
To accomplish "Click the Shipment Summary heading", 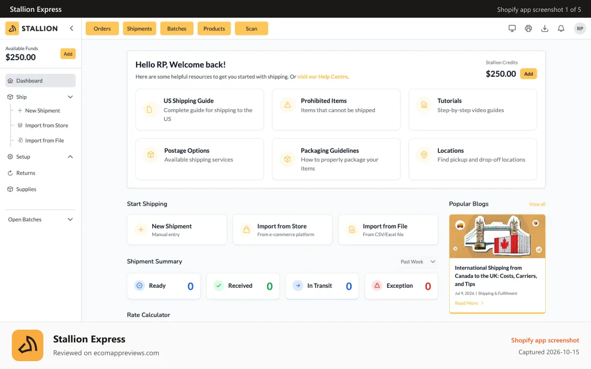I will 155,262.
